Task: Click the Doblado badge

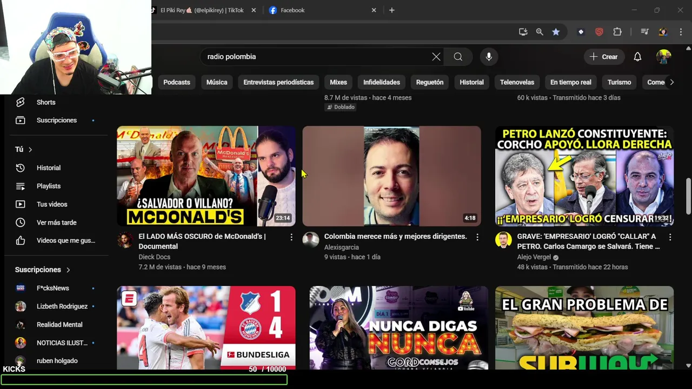Action: pyautogui.click(x=341, y=107)
